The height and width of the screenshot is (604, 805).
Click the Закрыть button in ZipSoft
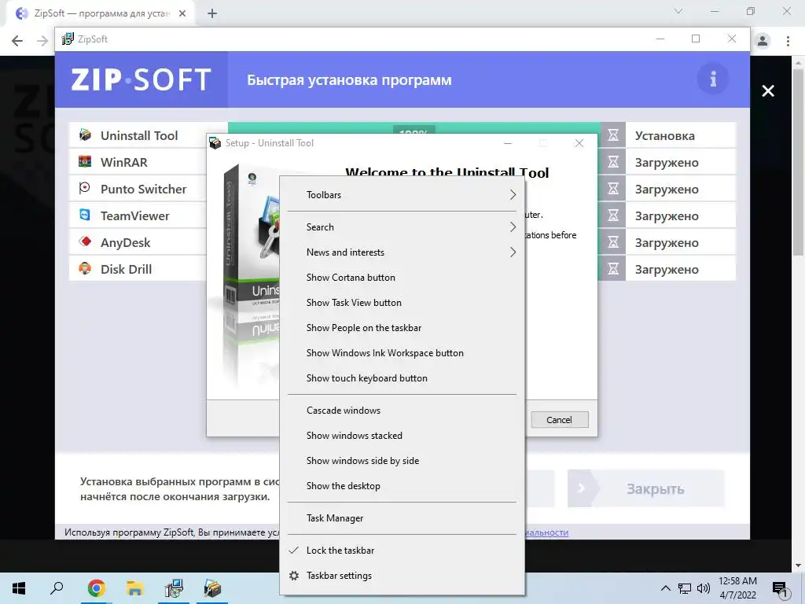[x=646, y=488]
